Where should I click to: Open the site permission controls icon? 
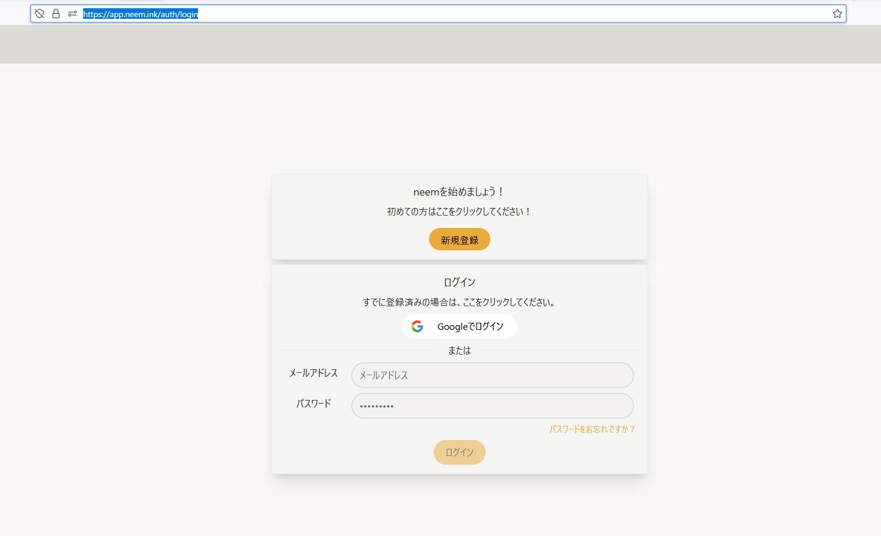[x=72, y=13]
